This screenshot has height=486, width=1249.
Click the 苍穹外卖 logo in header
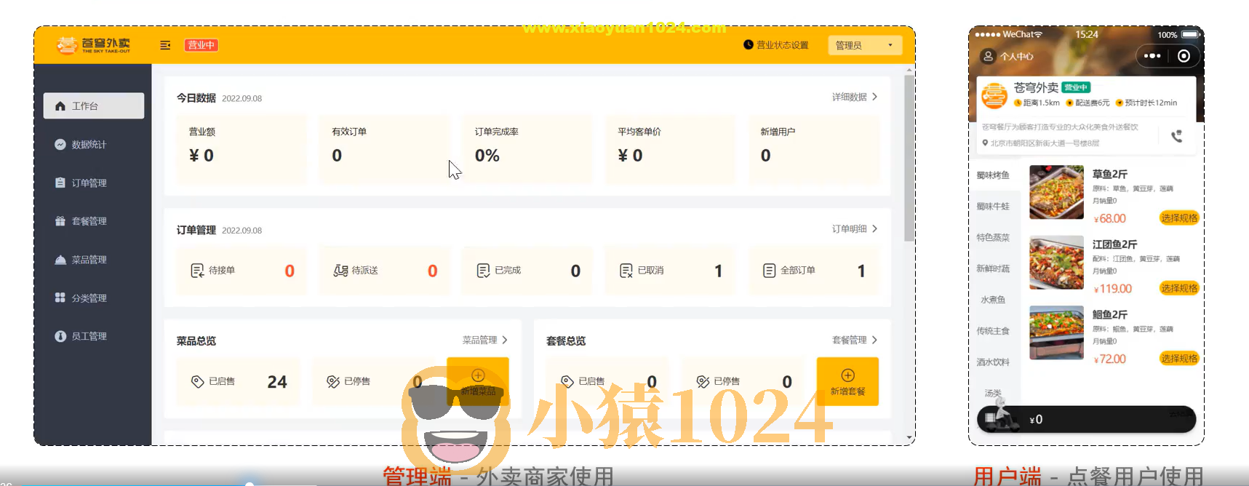coord(94,45)
